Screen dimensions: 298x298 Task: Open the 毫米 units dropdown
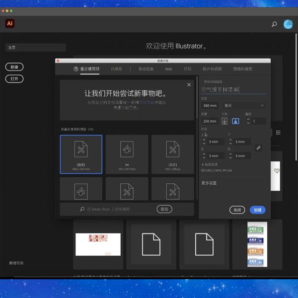pos(244,105)
